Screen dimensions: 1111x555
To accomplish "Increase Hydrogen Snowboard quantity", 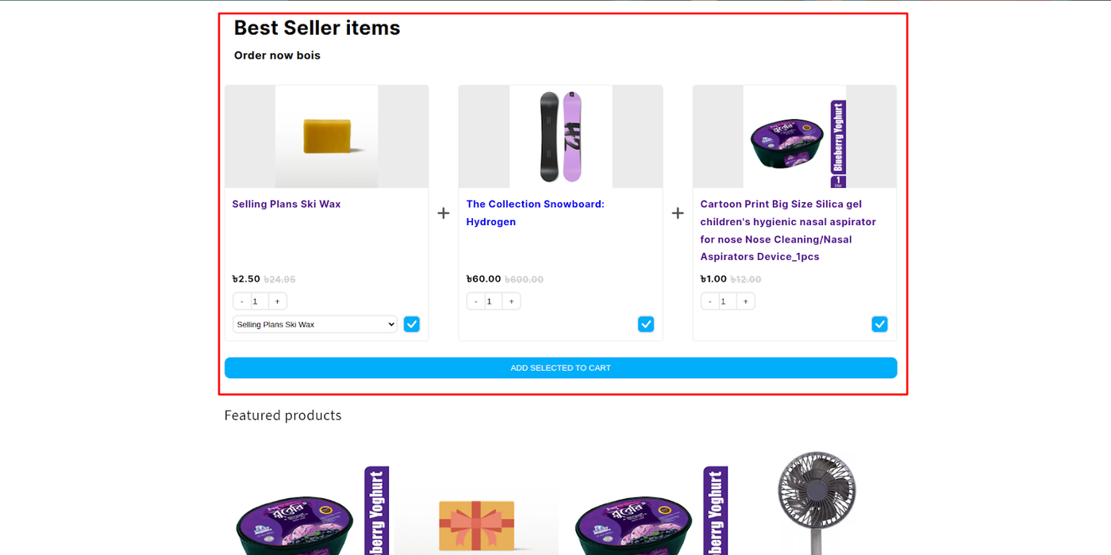I will [511, 301].
